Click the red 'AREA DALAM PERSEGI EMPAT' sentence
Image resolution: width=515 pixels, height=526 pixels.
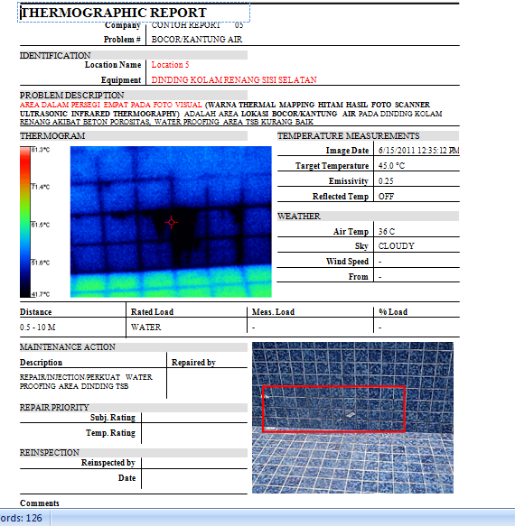(111, 105)
